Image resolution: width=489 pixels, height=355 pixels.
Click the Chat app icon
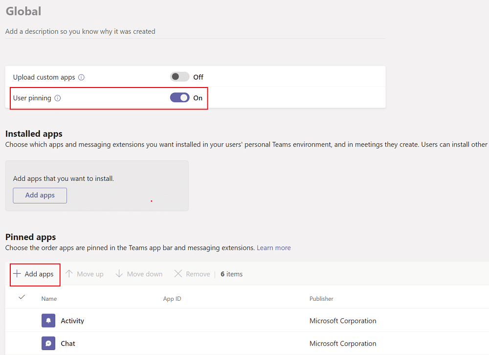48,343
